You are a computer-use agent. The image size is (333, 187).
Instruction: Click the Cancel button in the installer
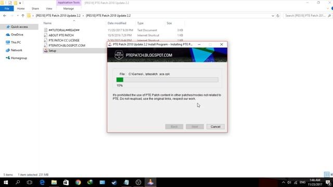(215, 127)
